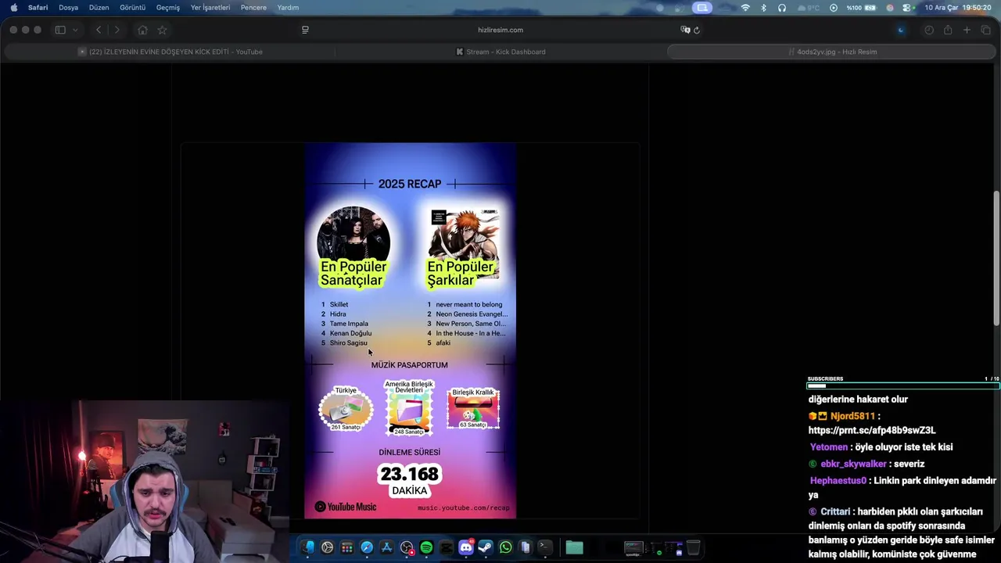The width and height of the screenshot is (1001, 563).
Task: Open the Pencere menu
Action: pyautogui.click(x=253, y=8)
